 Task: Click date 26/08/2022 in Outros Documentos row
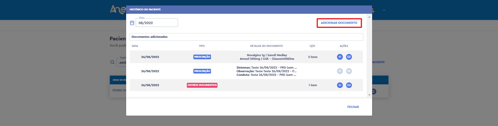click(x=150, y=85)
